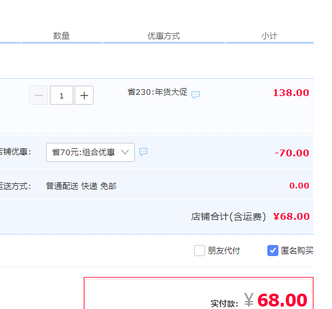Click the -70.00 discount amount
This screenshot has height=309, width=332.
[x=292, y=153]
